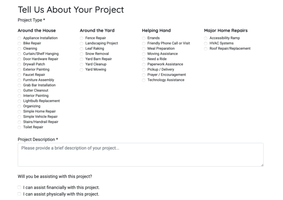Select the Errands radio button
The width and height of the screenshot is (283, 200).
[144, 38]
